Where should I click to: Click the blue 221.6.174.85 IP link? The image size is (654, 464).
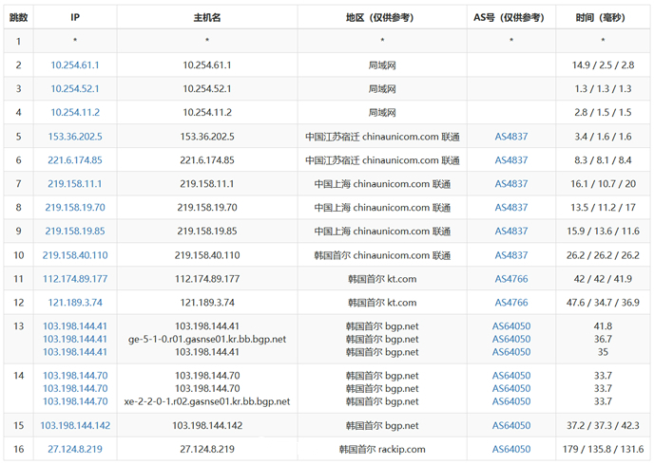(x=75, y=160)
